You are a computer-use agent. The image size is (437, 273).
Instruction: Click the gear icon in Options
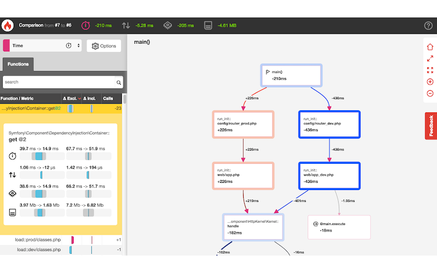click(x=95, y=46)
